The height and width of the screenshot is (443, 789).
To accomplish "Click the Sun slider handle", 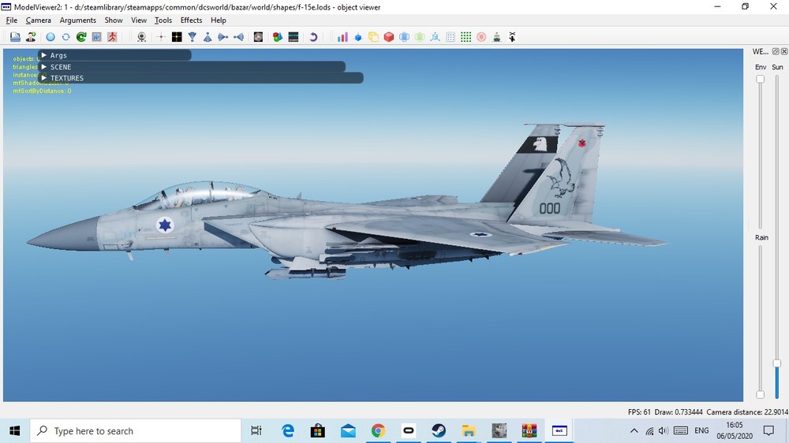I will click(777, 363).
